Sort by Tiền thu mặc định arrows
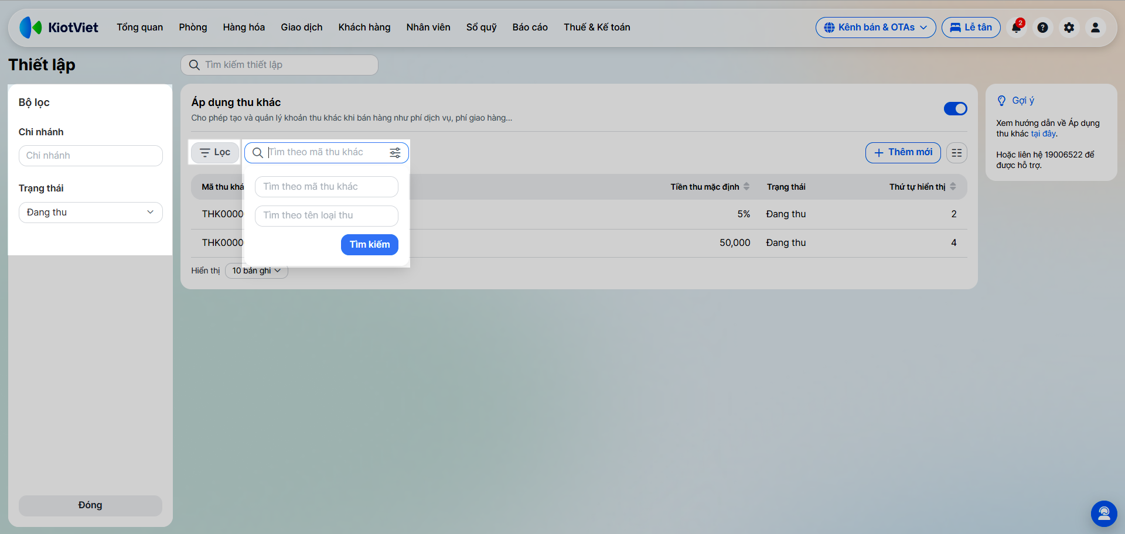This screenshot has width=1125, height=534. (746, 187)
